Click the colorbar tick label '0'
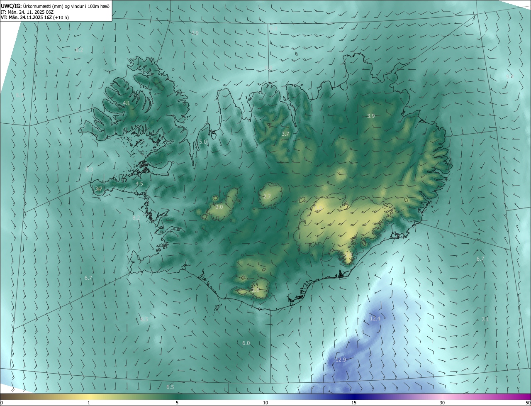This screenshot has width=531, height=406. click(x=1, y=403)
